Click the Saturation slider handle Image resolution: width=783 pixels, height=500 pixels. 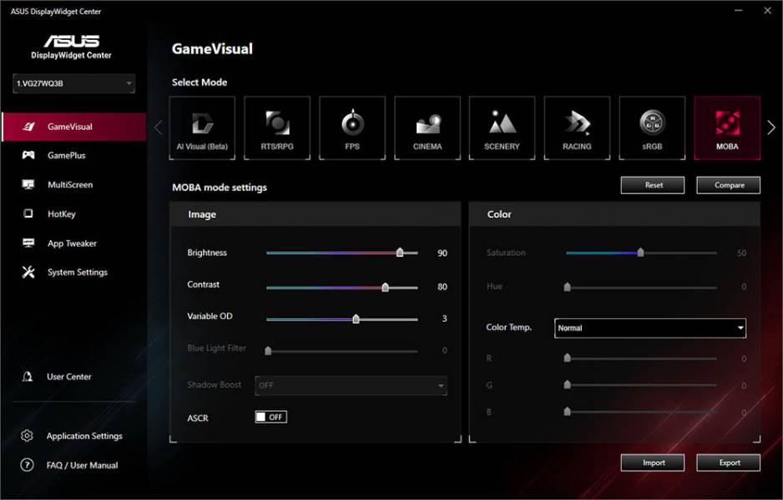point(641,252)
